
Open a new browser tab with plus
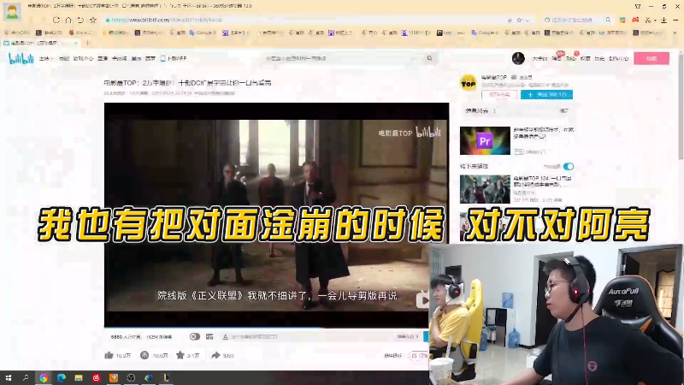(x=88, y=43)
